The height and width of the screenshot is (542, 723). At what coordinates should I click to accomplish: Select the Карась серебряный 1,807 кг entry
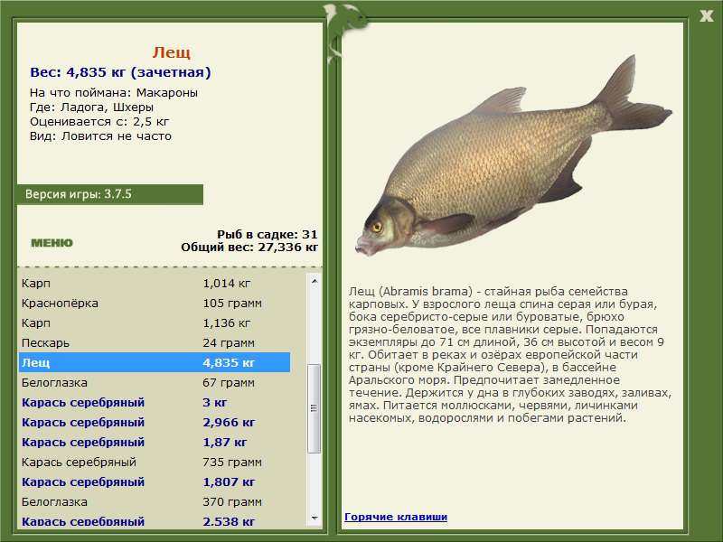(x=155, y=481)
